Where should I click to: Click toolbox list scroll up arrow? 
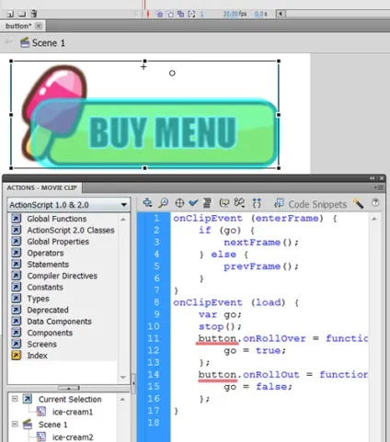coord(123,219)
